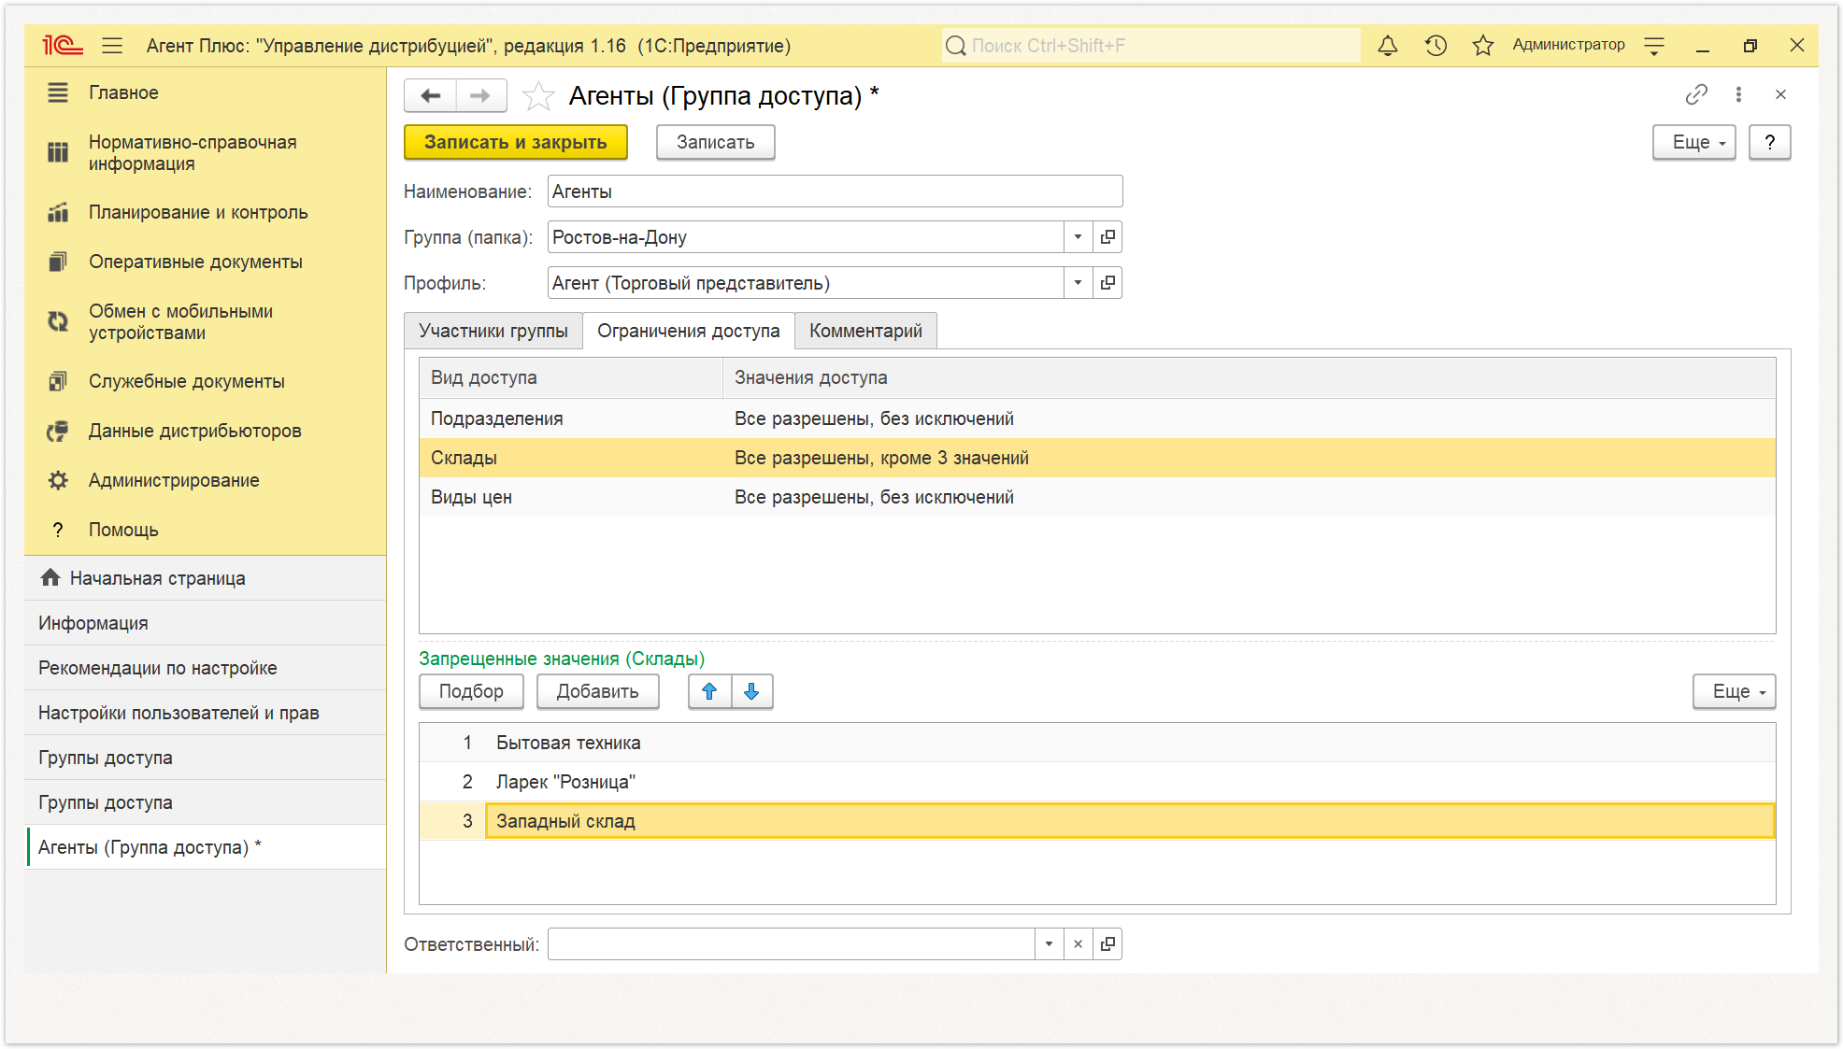Open Настройки пользователей и прав item
1843x1049 pixels.
click(206, 713)
